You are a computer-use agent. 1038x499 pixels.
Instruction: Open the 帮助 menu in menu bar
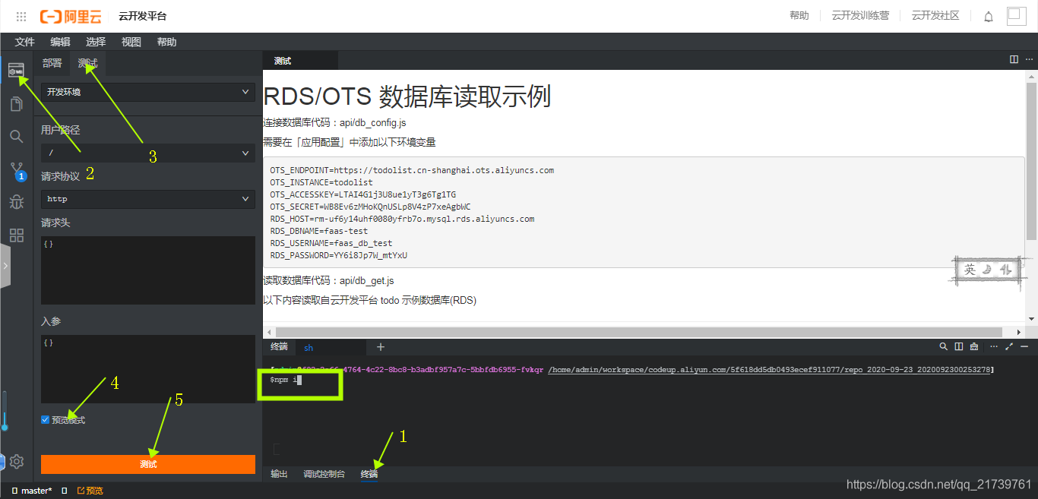click(x=166, y=42)
